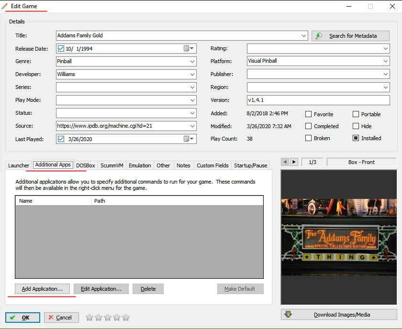Close the Edit Game window
The image size is (402, 329).
point(392,6)
